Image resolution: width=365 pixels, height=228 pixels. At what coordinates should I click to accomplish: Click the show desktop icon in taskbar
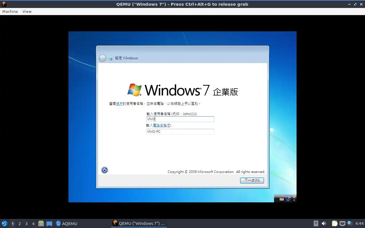(x=49, y=224)
